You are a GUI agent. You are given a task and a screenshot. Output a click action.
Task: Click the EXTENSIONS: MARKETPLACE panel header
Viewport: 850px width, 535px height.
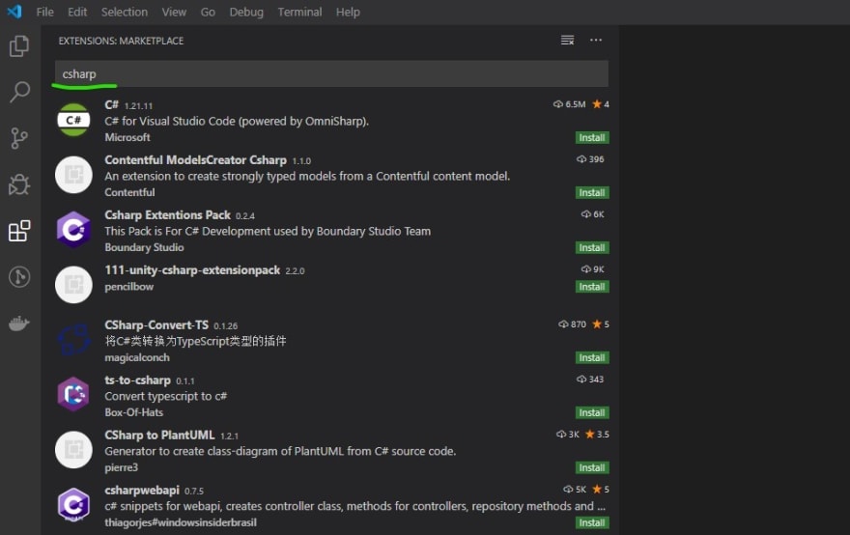pyautogui.click(x=121, y=41)
